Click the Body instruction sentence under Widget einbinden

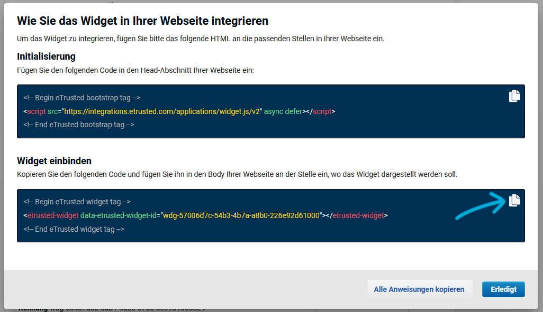(237, 174)
